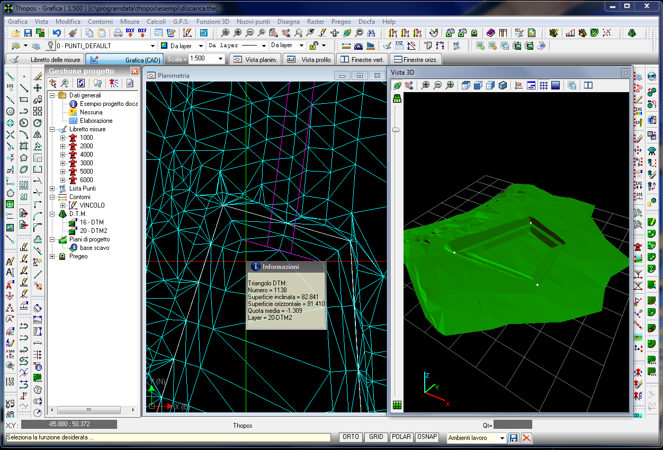Toggle ORTO mode in status bar

pyautogui.click(x=351, y=437)
